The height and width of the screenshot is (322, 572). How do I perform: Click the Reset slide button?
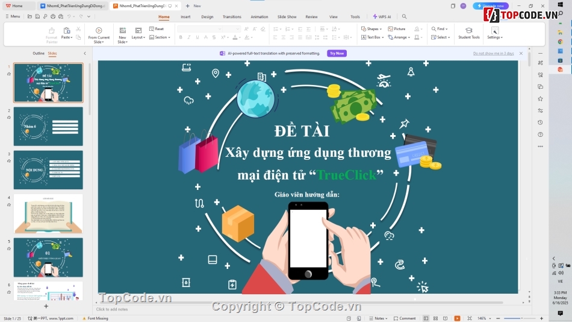pyautogui.click(x=157, y=29)
